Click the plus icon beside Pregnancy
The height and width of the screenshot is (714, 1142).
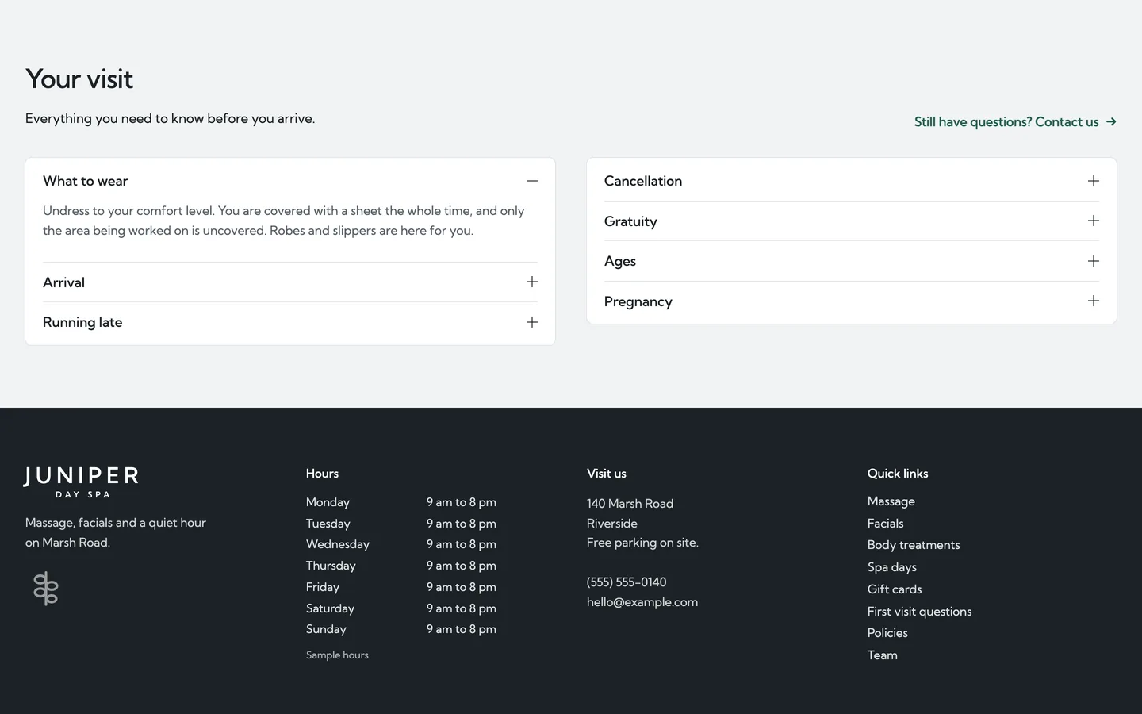click(x=1094, y=301)
